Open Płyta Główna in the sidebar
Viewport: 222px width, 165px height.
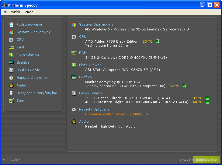pyautogui.click(x=28, y=55)
